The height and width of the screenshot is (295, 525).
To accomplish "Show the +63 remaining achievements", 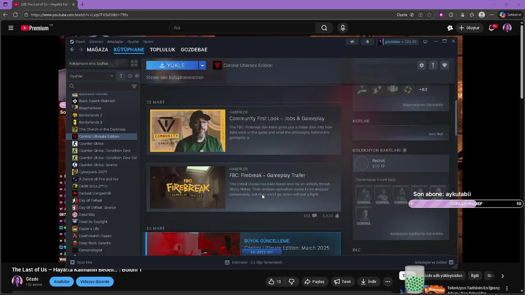I will point(423,89).
